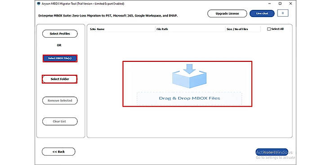Open the hamburger menu icon

coord(283,13)
